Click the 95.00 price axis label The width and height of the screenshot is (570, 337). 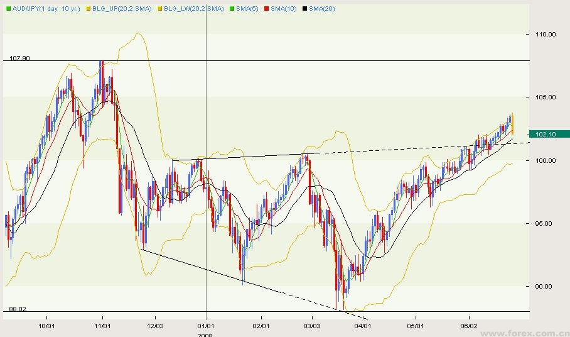tap(544, 223)
